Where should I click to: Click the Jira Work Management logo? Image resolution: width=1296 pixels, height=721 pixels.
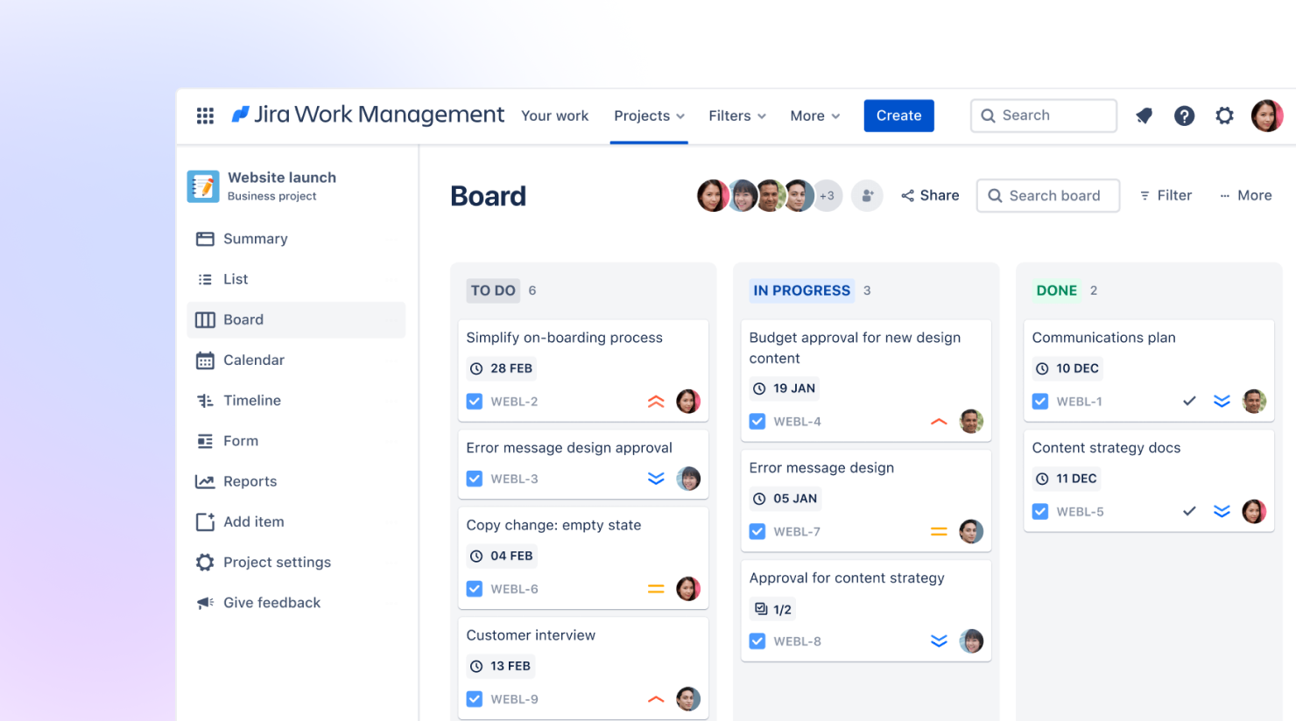(x=367, y=115)
